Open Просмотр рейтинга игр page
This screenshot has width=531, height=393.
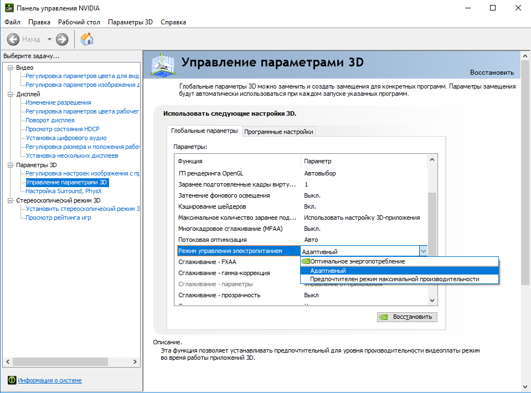point(58,218)
